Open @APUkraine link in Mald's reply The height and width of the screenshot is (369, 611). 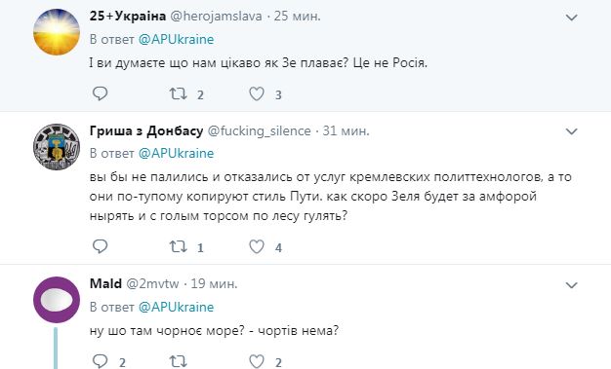click(x=176, y=308)
